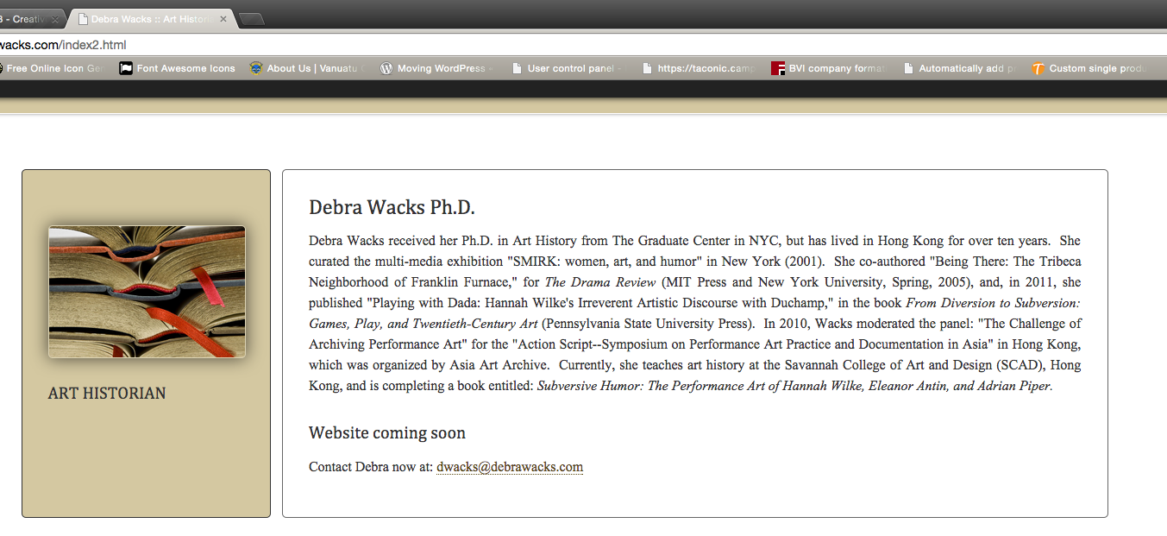The width and height of the screenshot is (1167, 536).
Task: Click the page icon beside Automatically add bookmark
Action: click(908, 68)
